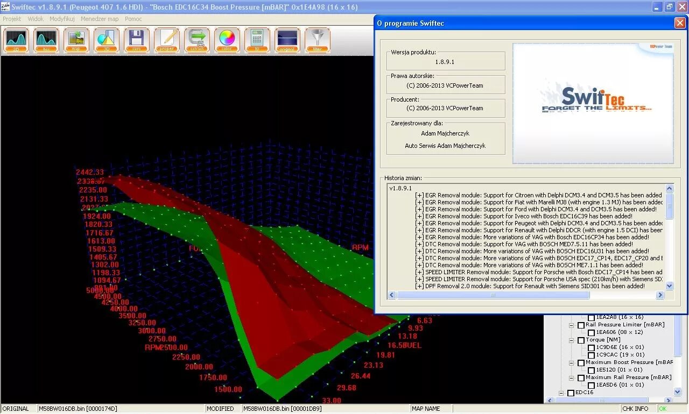Click the map toolbar icon
The height and width of the screenshot is (414, 689).
click(x=76, y=40)
